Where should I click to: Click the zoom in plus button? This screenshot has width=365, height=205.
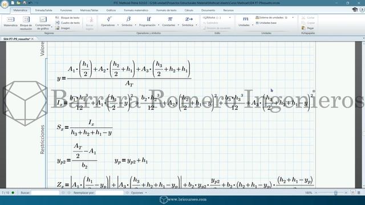click(346, 192)
